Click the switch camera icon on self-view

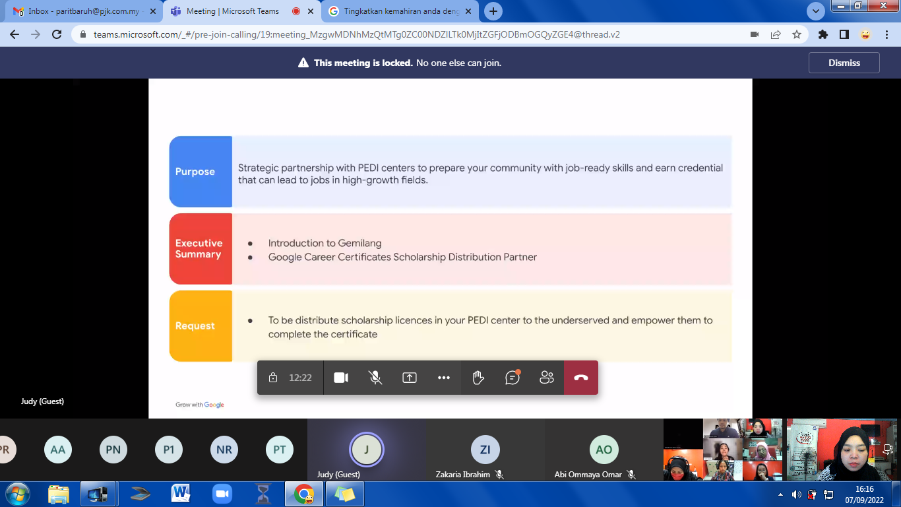pyautogui.click(x=888, y=450)
